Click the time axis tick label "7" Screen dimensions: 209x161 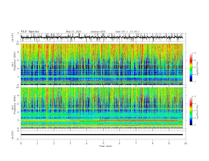pyautogui.click(x=136, y=143)
